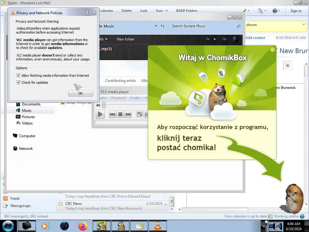Click the Working online globe icon in the status bar

[302, 216]
